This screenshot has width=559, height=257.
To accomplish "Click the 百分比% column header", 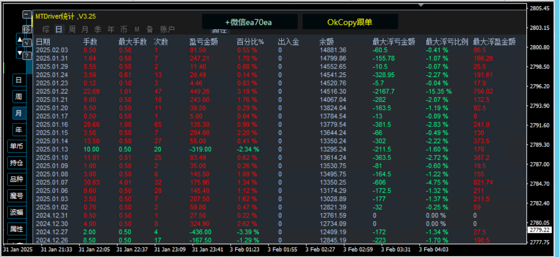I will [x=250, y=42].
